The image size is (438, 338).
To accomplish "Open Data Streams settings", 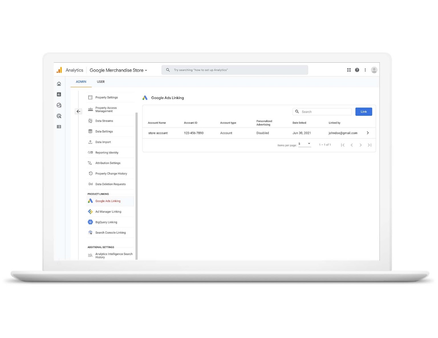I will click(104, 121).
